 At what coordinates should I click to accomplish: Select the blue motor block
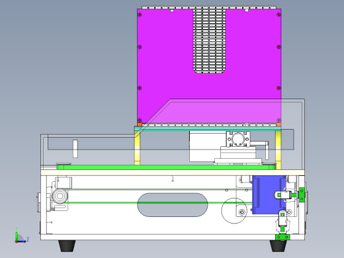pos(269,195)
